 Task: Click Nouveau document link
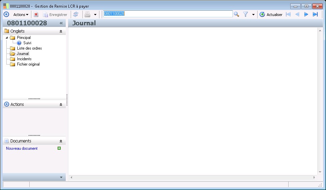(22, 148)
